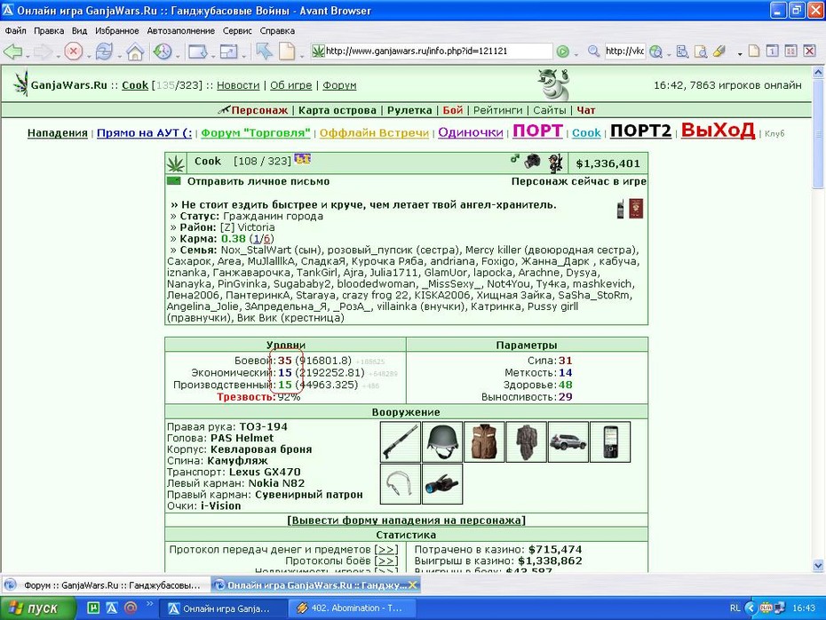Click the page's vertical scrollbar down arrow

(818, 566)
